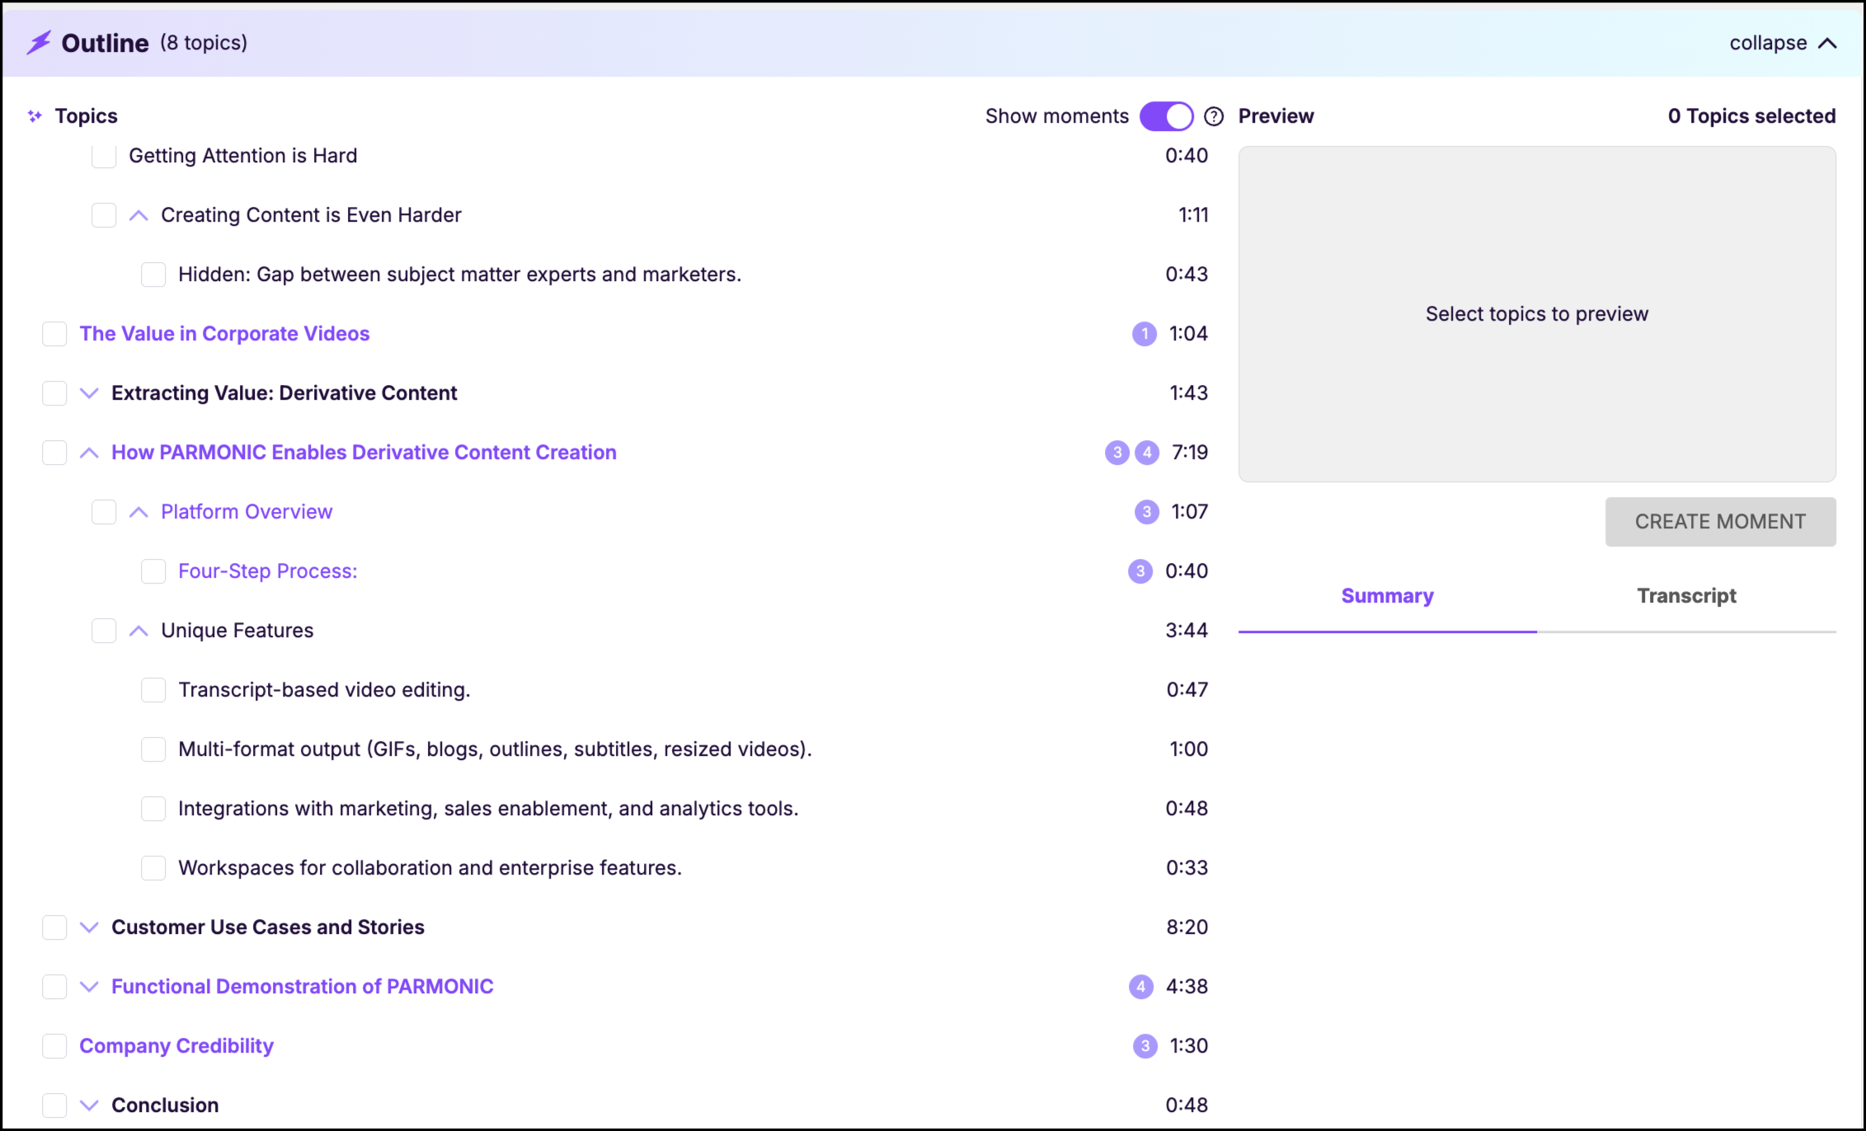Viewport: 1866px width, 1131px height.
Task: Click moment badge 3 on Four-Step Process row
Action: (1140, 571)
